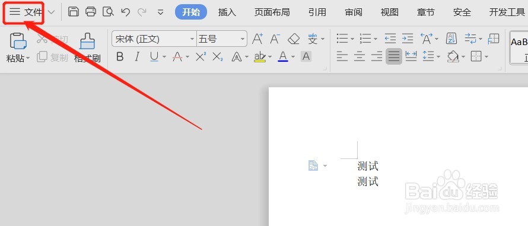Viewport: 528px width, 226px height.
Task: Open the 审阅 tab
Action: coord(354,12)
